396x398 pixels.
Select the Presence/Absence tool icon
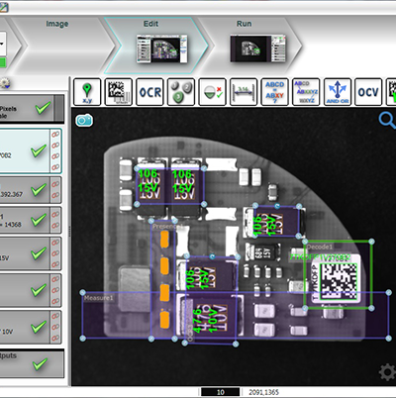point(213,92)
